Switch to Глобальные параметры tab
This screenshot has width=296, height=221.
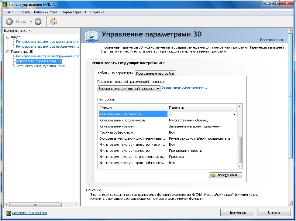click(114, 73)
